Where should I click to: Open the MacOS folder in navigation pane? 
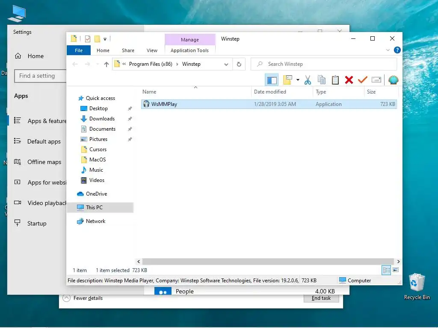(x=98, y=160)
